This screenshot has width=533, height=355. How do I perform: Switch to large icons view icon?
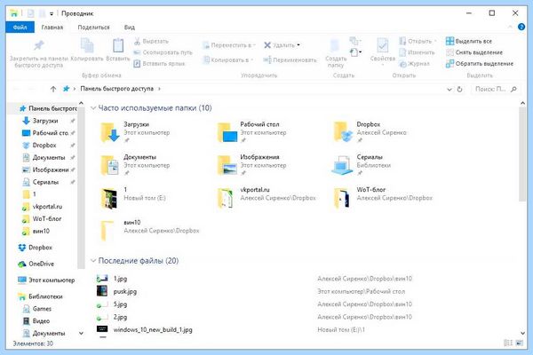tap(519, 343)
